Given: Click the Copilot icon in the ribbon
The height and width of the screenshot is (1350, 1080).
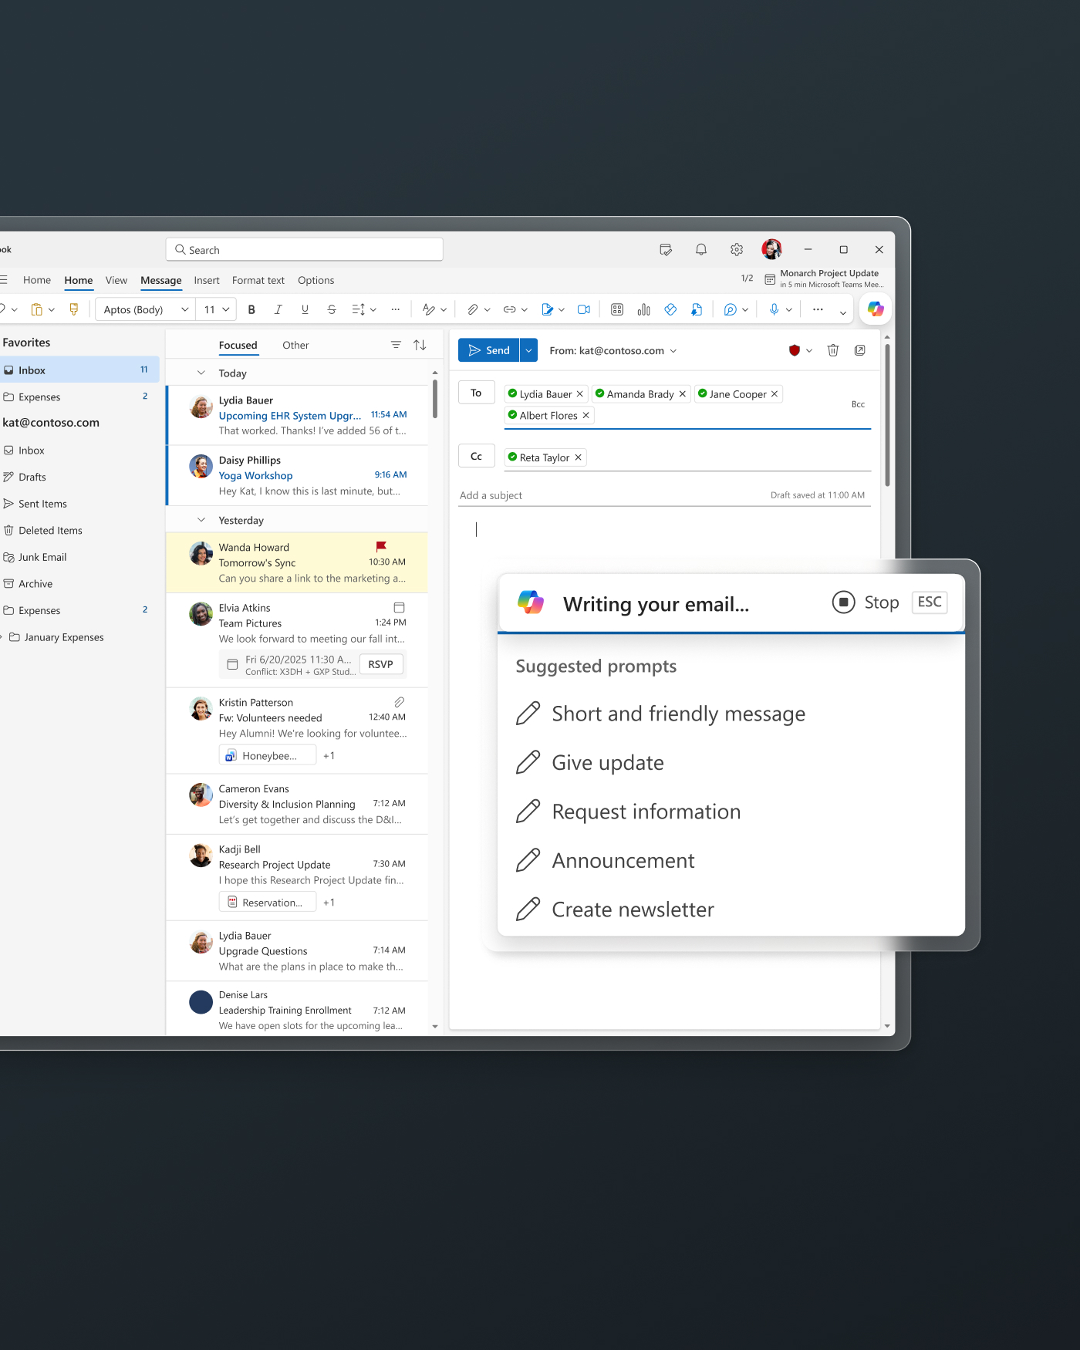Looking at the screenshot, I should [x=876, y=309].
